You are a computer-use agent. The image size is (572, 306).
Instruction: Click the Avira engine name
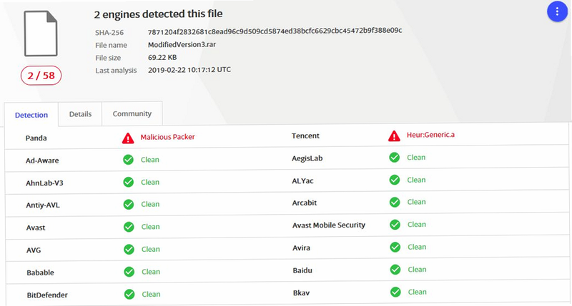click(x=301, y=248)
